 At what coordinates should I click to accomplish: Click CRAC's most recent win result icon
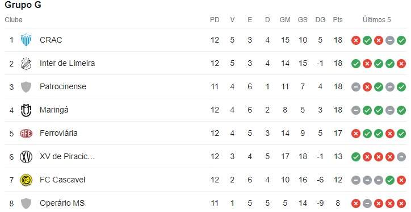coord(401,40)
